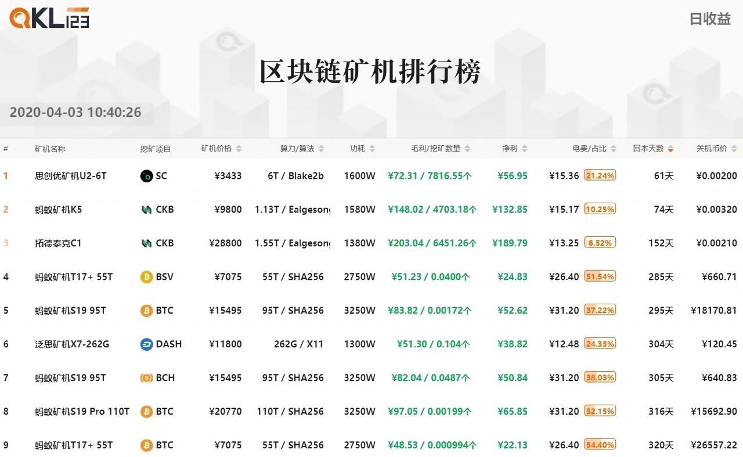Click net profit ¥65.85
743x457 pixels.
[x=513, y=412]
